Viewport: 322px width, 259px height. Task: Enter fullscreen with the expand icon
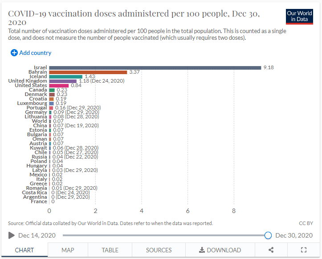tap(304, 250)
